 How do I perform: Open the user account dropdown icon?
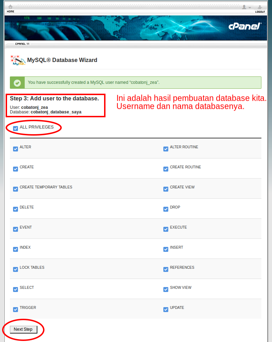246,7
